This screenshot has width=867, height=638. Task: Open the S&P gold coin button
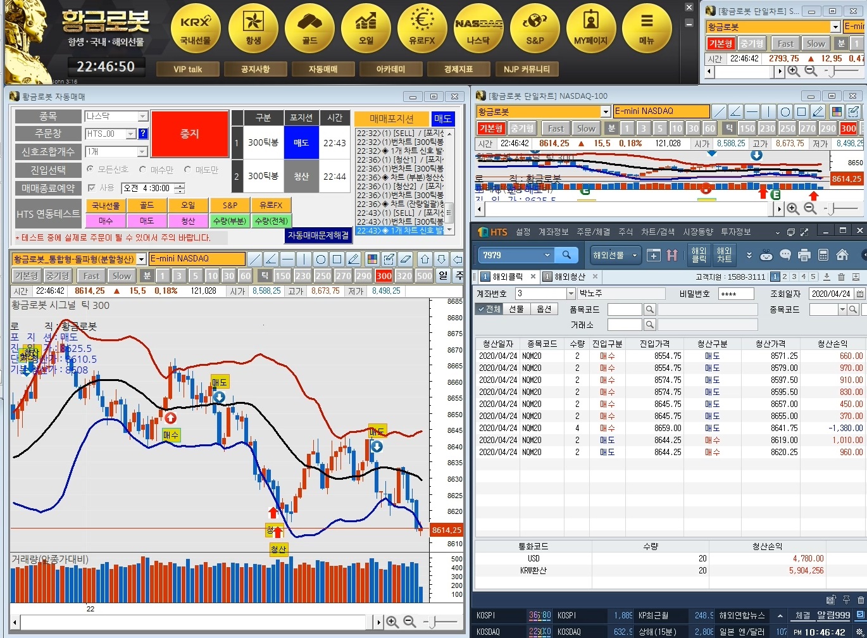[535, 28]
